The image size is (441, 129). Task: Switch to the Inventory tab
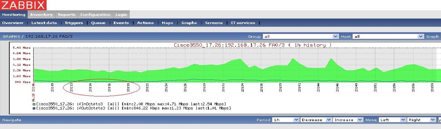point(41,14)
